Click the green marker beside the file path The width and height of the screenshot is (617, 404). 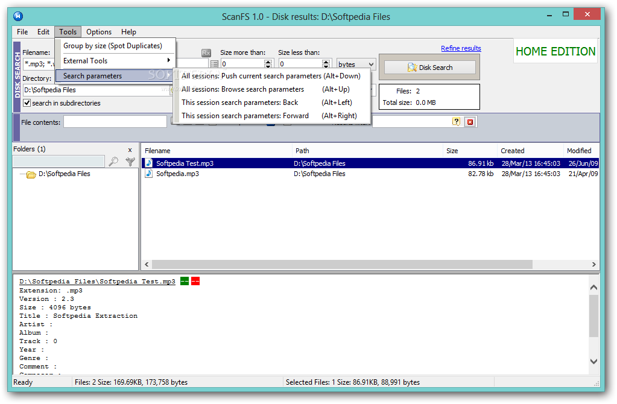click(184, 281)
